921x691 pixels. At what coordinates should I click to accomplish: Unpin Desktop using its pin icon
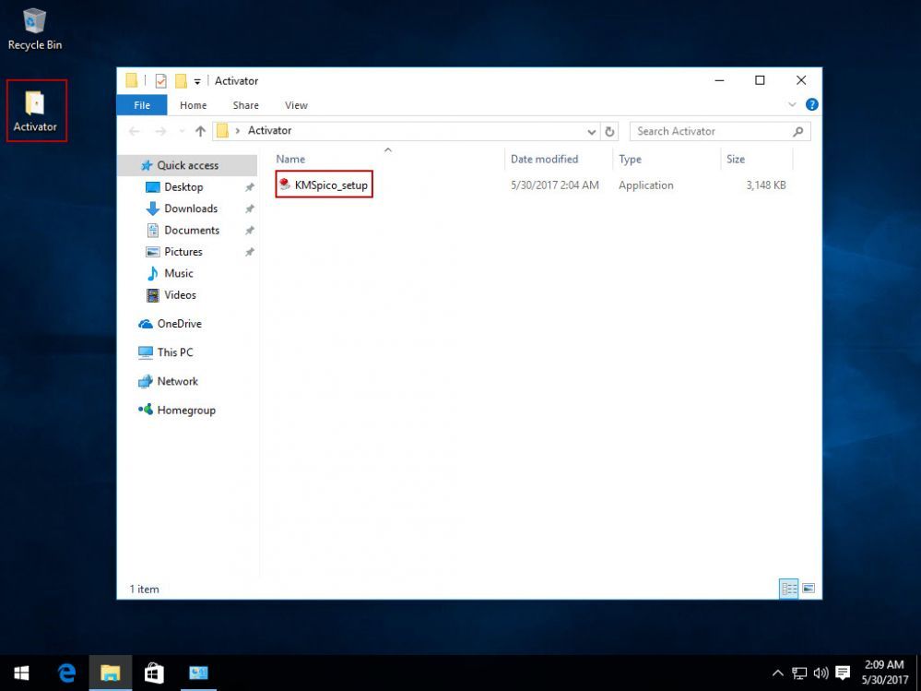coord(249,187)
